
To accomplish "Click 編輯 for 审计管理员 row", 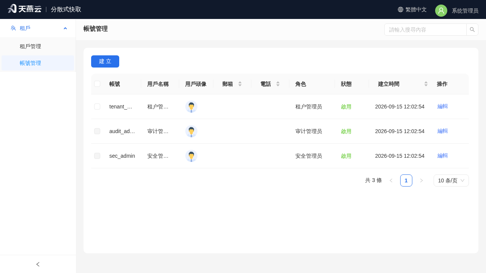I will tap(443, 131).
